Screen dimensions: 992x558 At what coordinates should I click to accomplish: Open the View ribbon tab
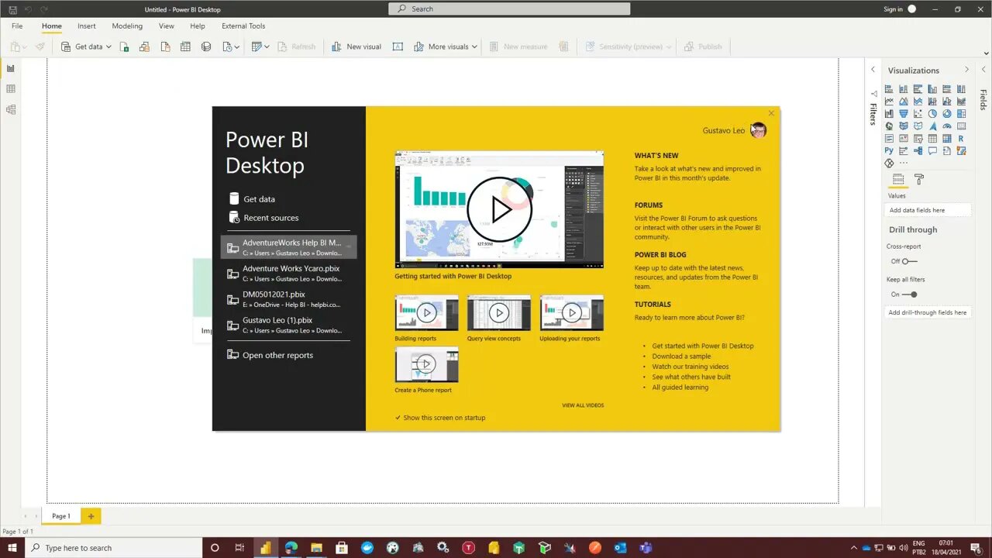point(167,26)
